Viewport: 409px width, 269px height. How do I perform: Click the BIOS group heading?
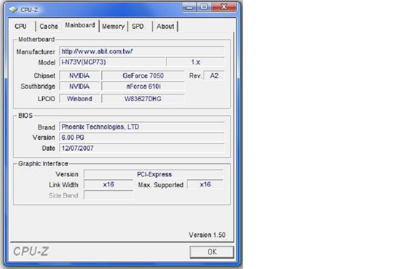(x=25, y=115)
